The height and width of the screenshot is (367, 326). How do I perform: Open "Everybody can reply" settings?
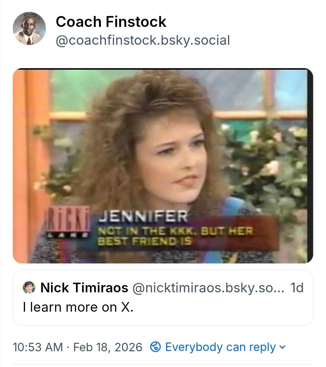pos(220,347)
